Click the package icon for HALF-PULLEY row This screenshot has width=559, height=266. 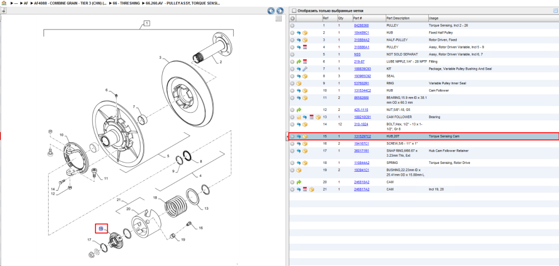(305, 40)
